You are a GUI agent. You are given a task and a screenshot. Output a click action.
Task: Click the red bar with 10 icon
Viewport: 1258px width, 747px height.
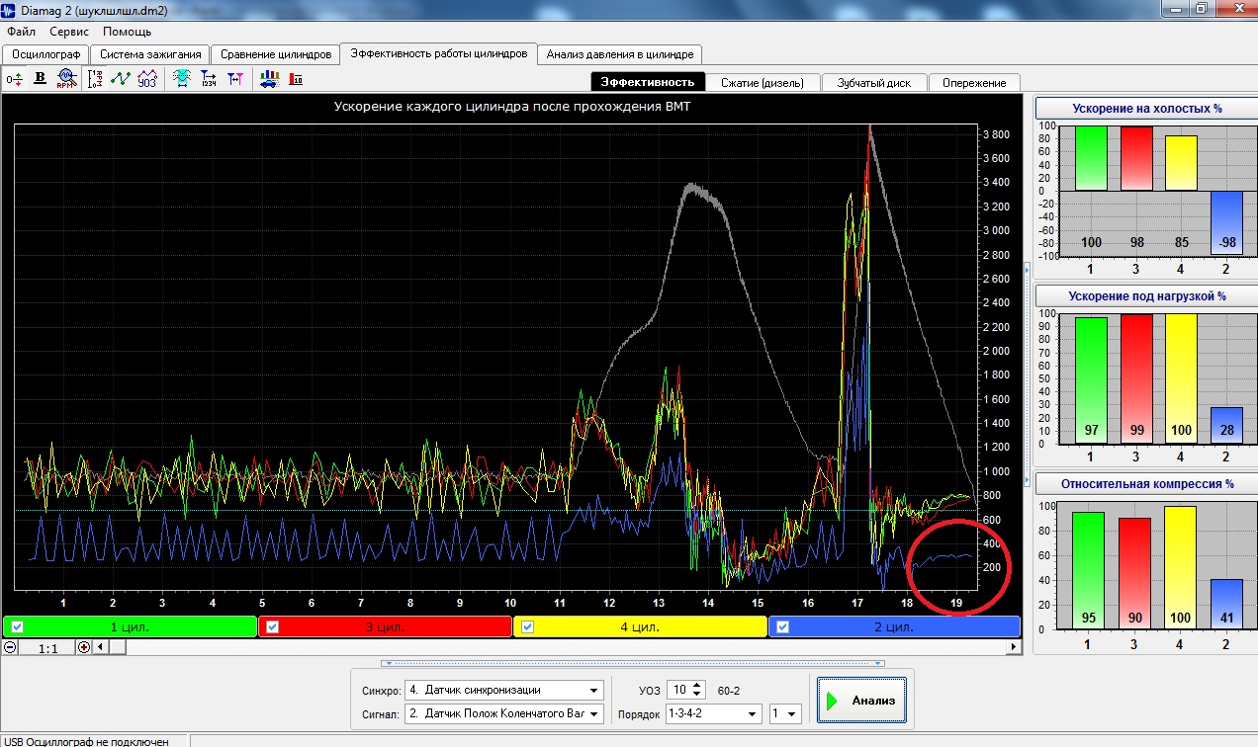coord(295,79)
